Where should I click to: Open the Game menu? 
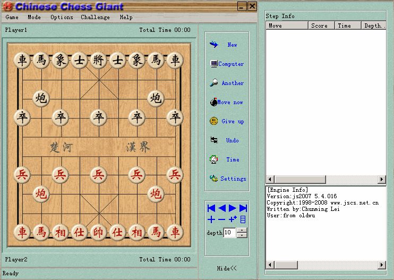pyautogui.click(x=12, y=17)
